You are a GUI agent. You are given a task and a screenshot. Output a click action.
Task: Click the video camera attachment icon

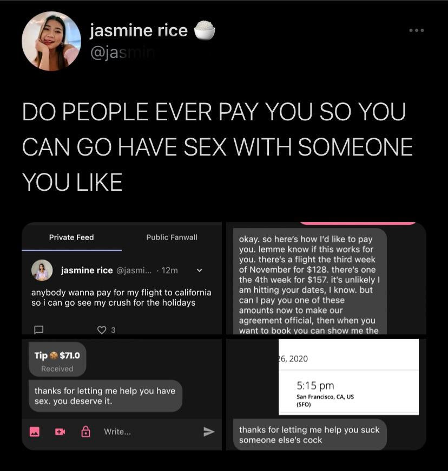click(x=60, y=431)
